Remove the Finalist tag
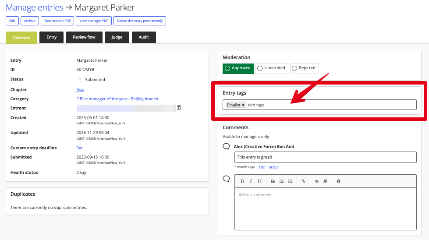The image size is (429, 240). point(243,105)
